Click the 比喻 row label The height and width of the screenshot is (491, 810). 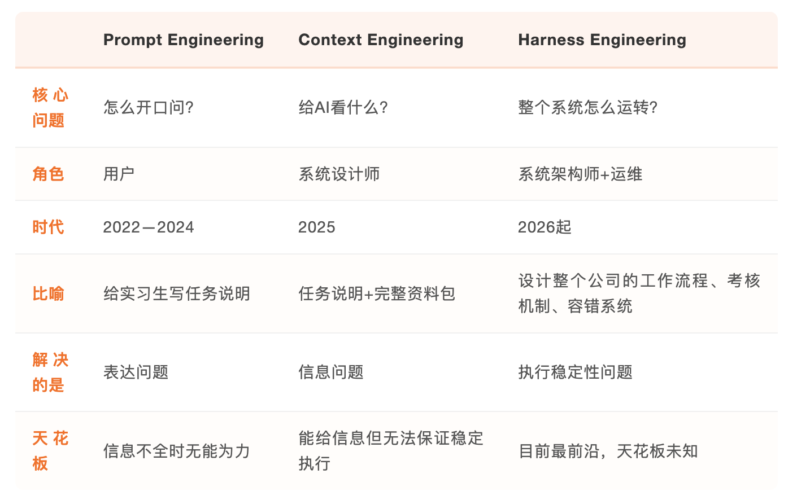click(x=48, y=293)
